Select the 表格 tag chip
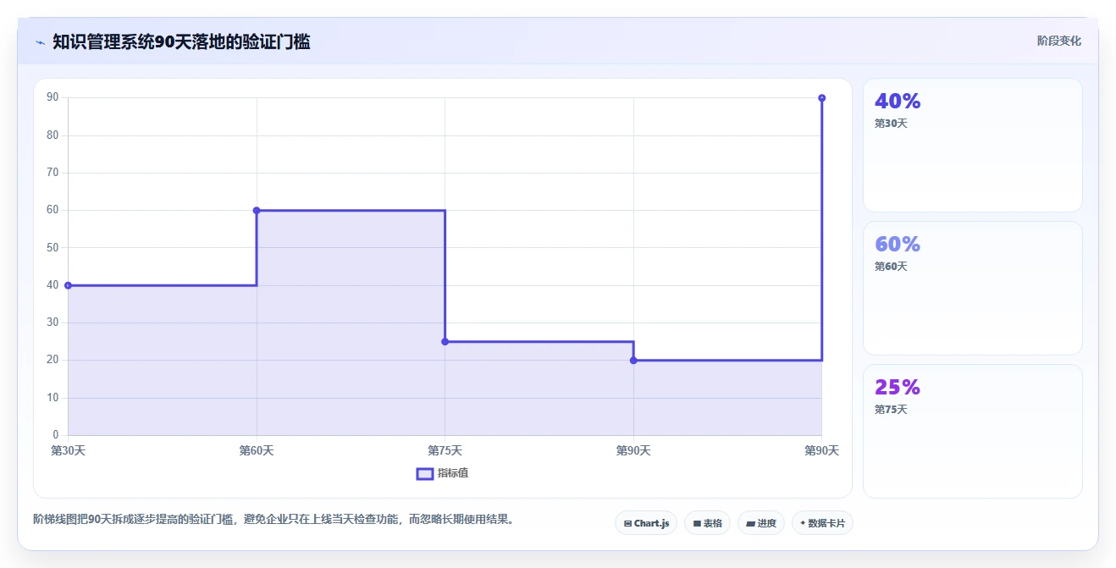 coord(707,523)
